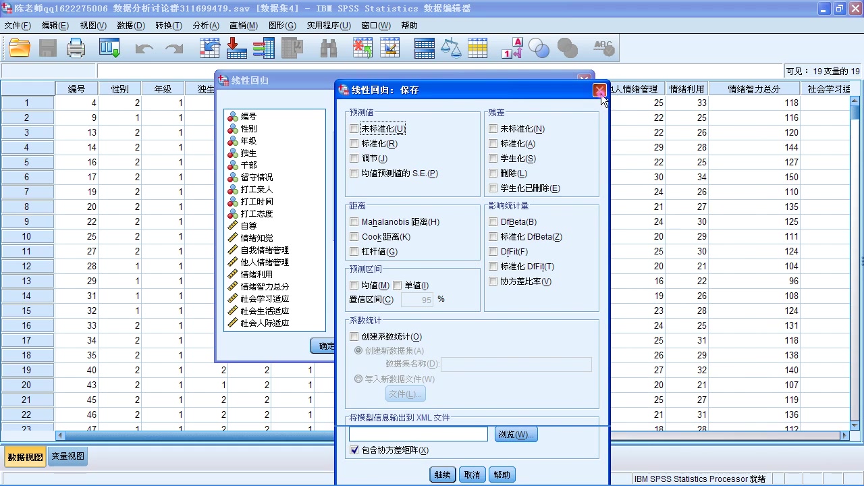Enable 学生化(S) residuals checkbox
Screen dimensions: 864x486
pos(493,159)
